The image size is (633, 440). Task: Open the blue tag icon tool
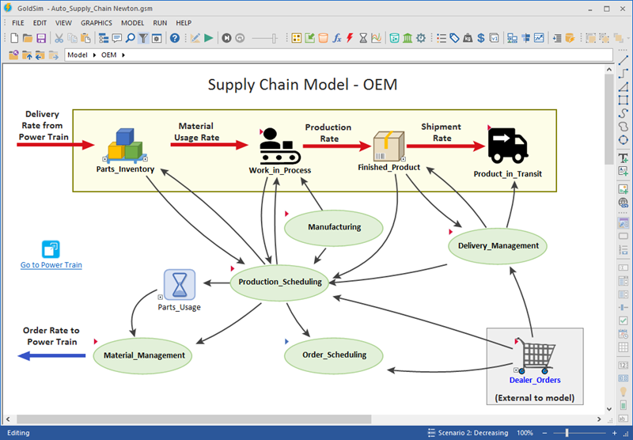(454, 38)
